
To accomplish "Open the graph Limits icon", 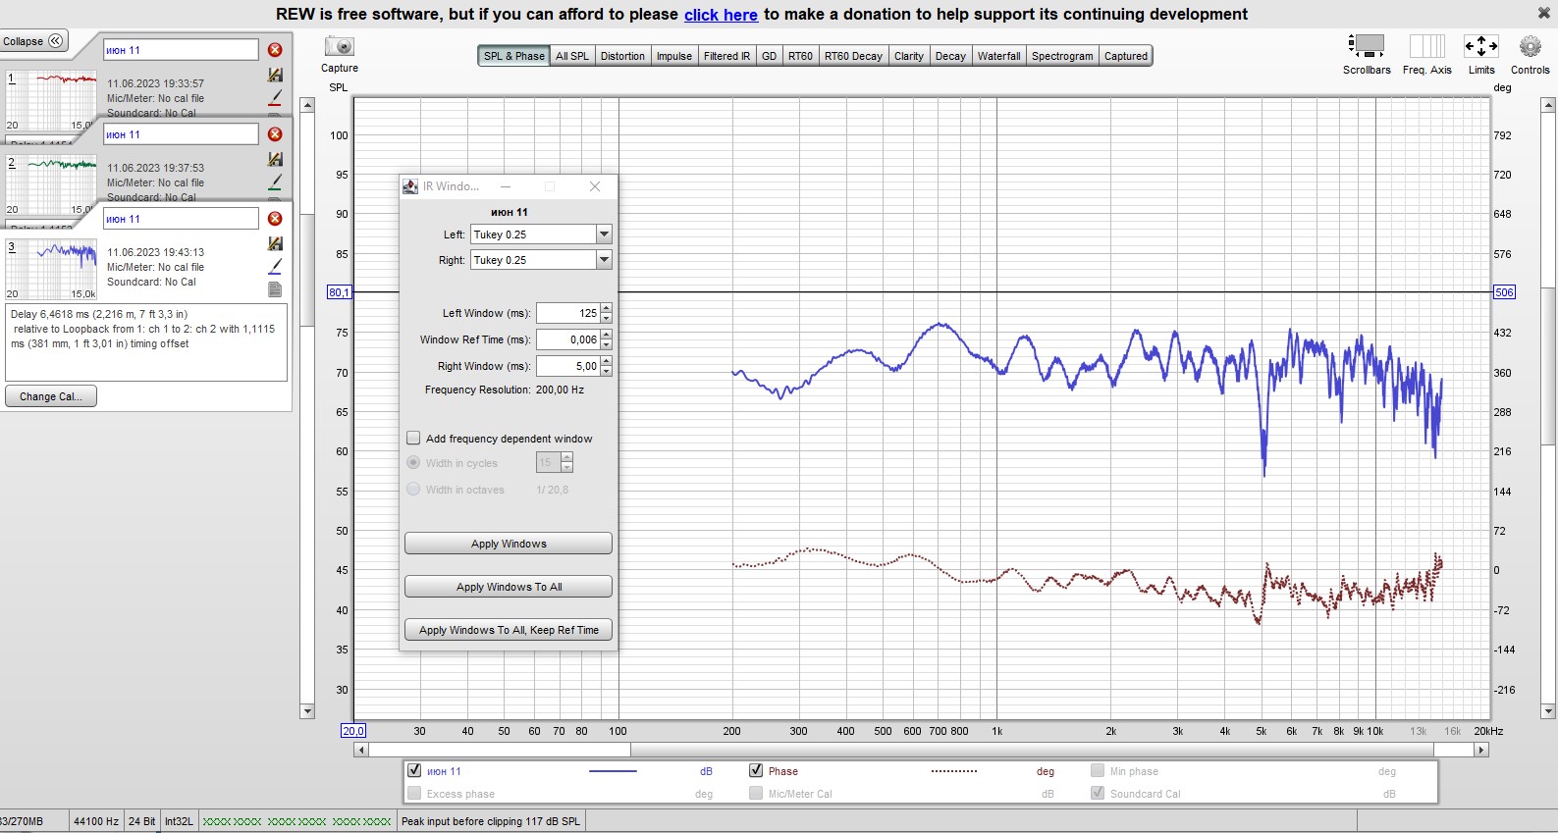I will [1481, 46].
